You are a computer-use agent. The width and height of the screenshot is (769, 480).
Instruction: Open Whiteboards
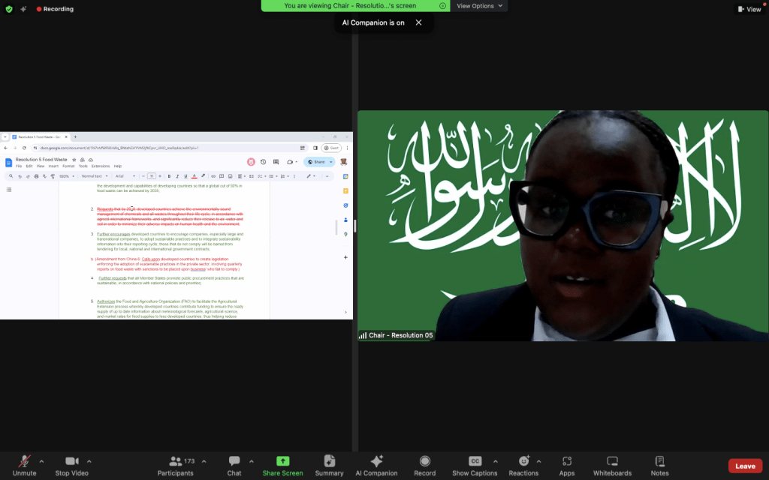[612, 465]
